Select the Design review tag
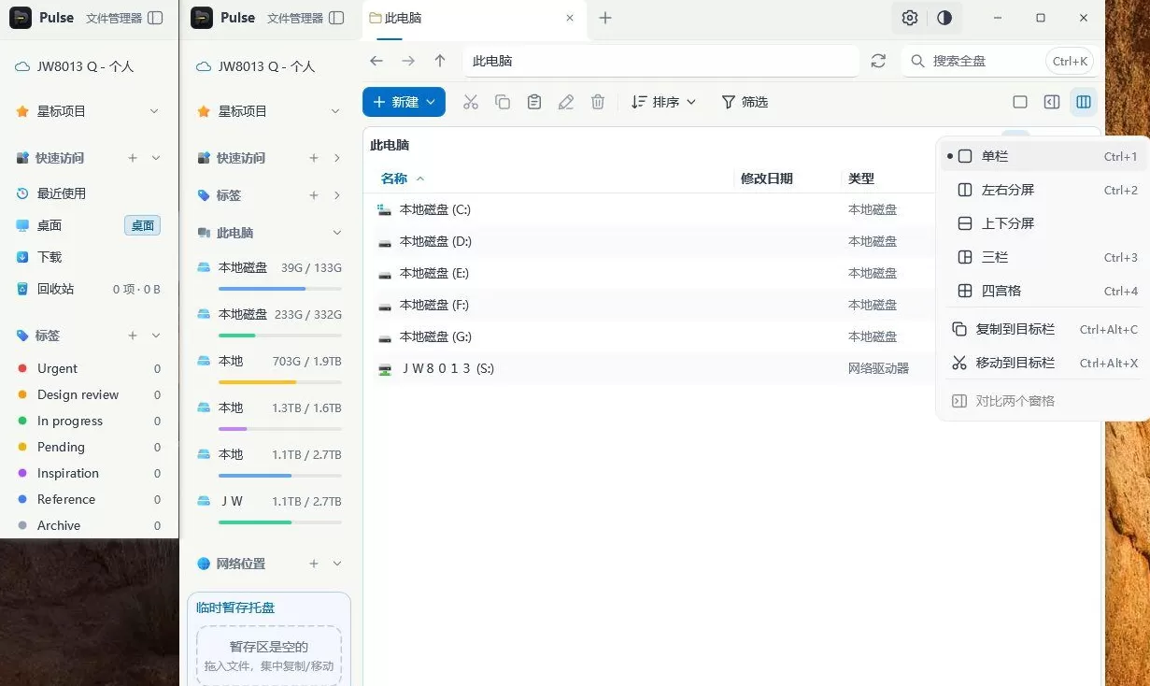 [x=88, y=394]
